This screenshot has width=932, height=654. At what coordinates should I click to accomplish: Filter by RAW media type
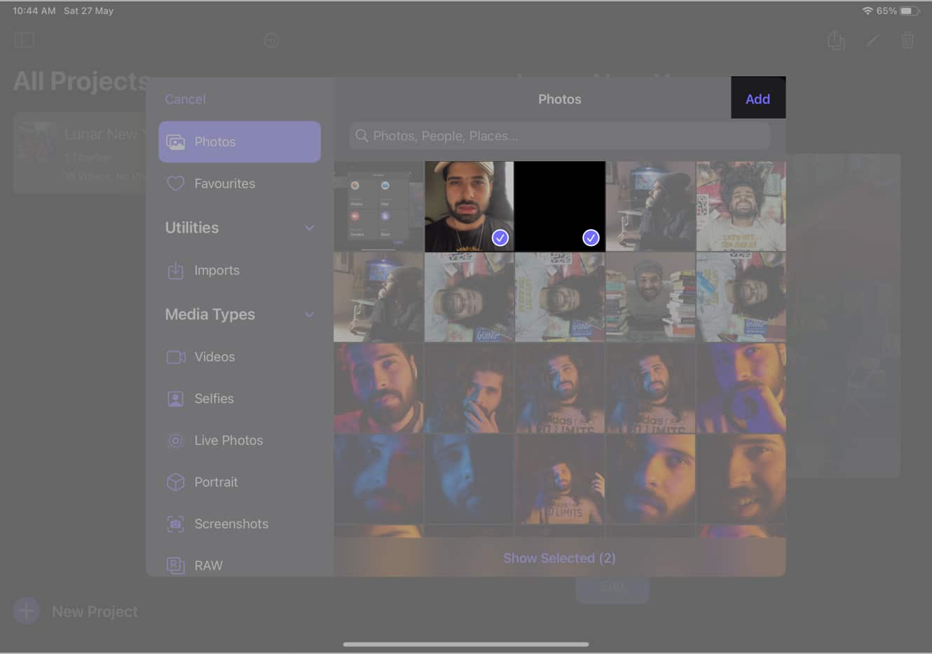pyautogui.click(x=240, y=565)
